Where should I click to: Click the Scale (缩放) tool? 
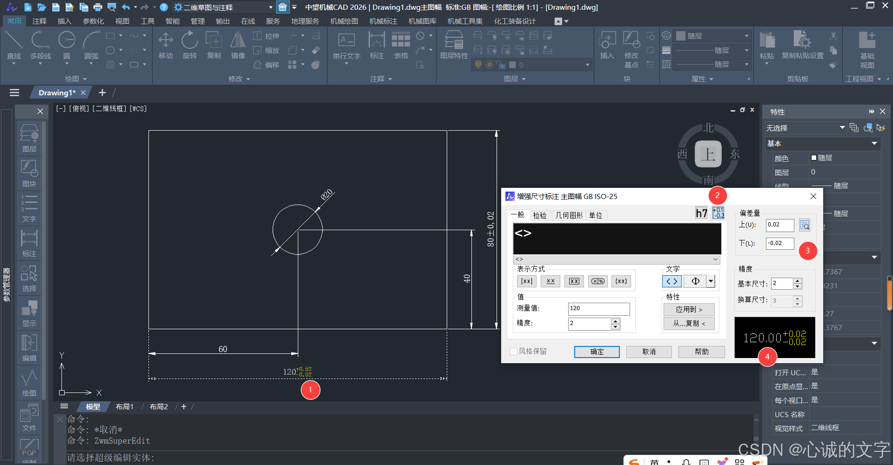pos(266,50)
